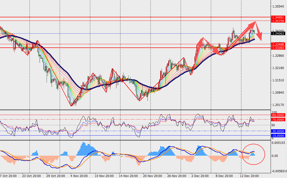Click the 30.0000 blue level label
Image resolution: width=287 pixels, height=178 pixels.
pos(278,131)
